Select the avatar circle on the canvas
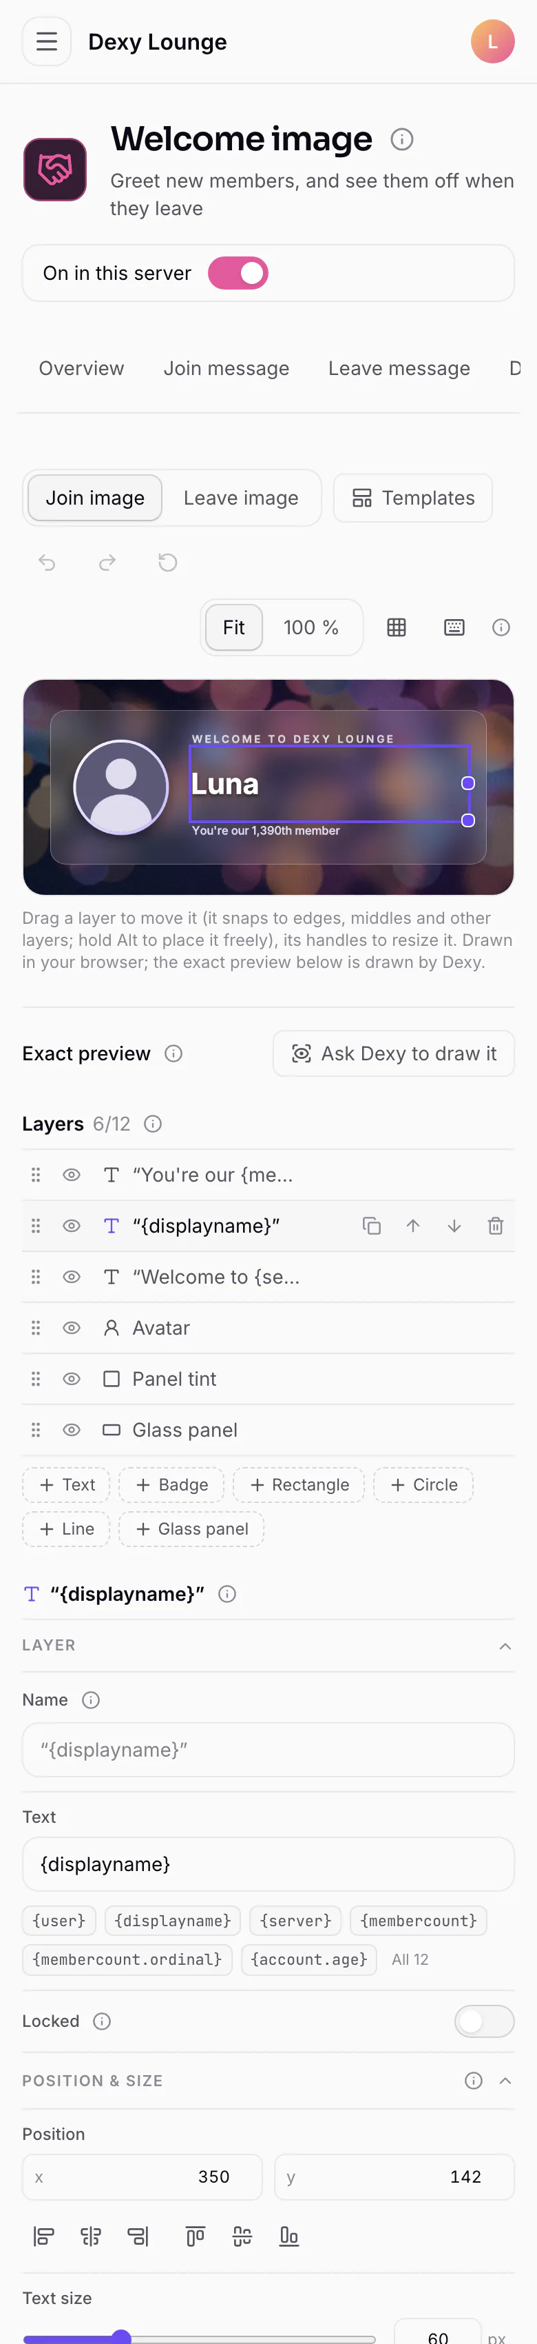Viewport: 537px width, 2344px height. (x=121, y=787)
